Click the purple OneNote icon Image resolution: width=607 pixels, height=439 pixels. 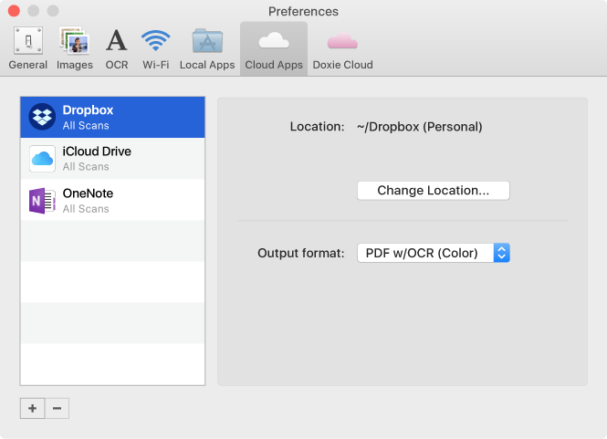[43, 201]
